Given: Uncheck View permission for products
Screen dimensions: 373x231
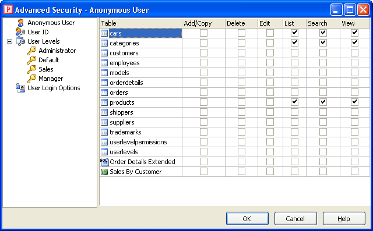Looking at the screenshot, I should pos(354,102).
